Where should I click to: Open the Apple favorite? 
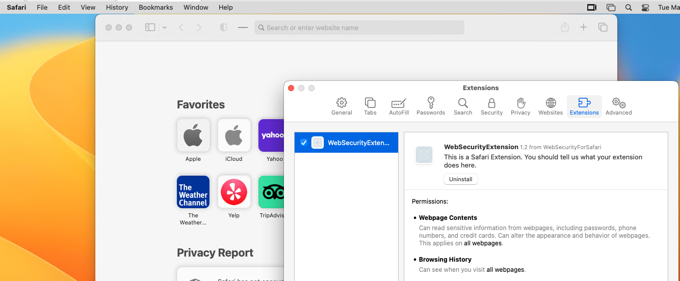[193, 140]
